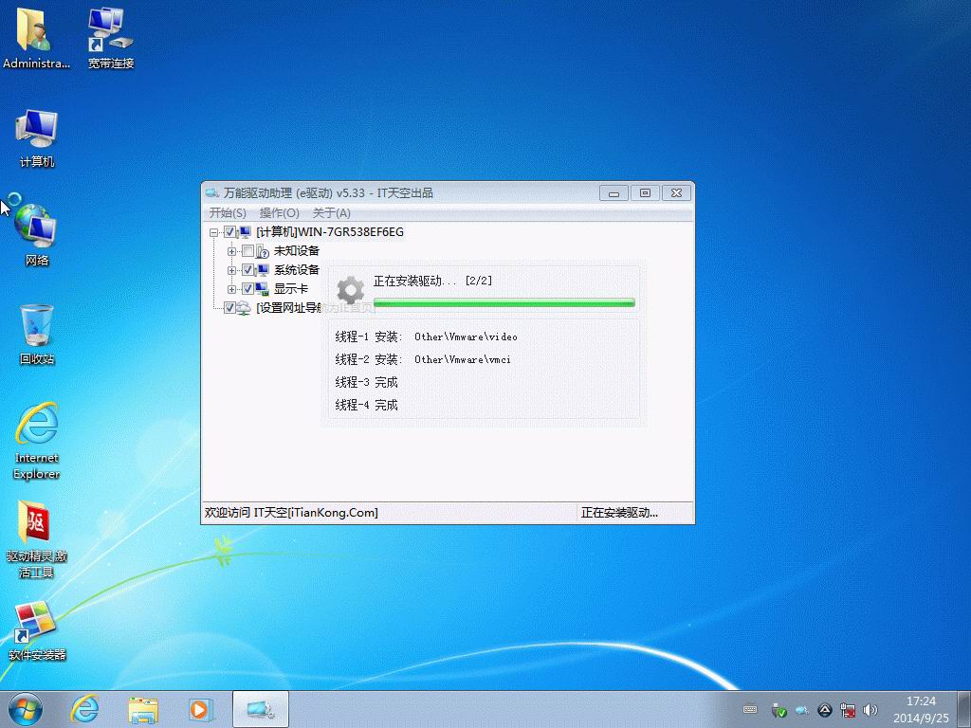Collapse the [计算机]WIN-7GR538EF6EG tree node
Image resolution: width=971 pixels, height=728 pixels.
[213, 233]
